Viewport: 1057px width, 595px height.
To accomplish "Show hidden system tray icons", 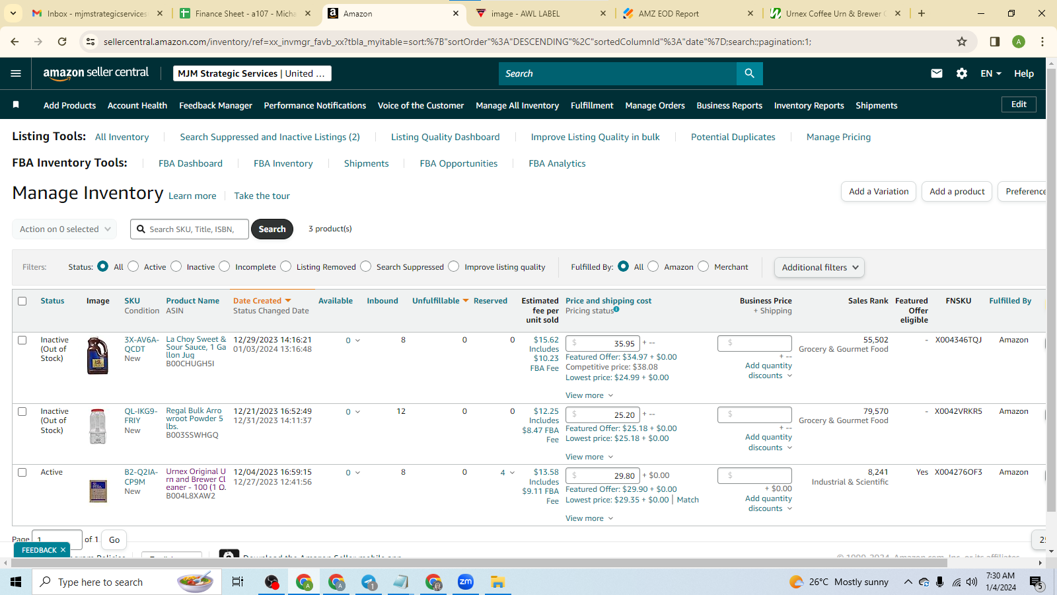I will 908,582.
